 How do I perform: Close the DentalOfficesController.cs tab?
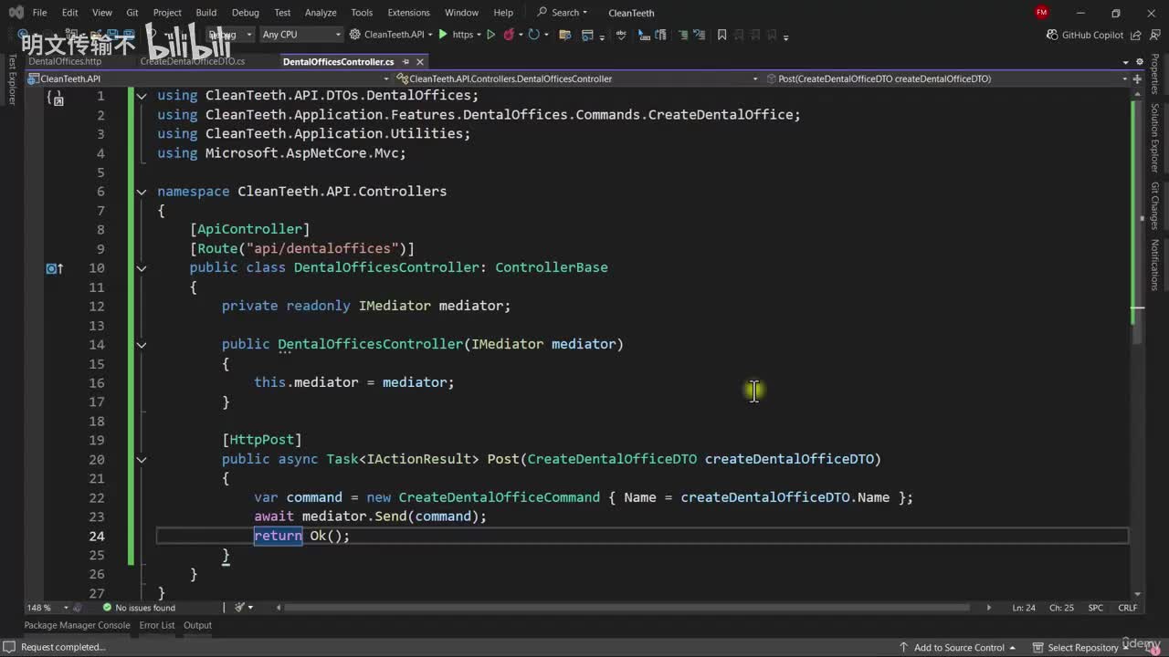pos(420,62)
